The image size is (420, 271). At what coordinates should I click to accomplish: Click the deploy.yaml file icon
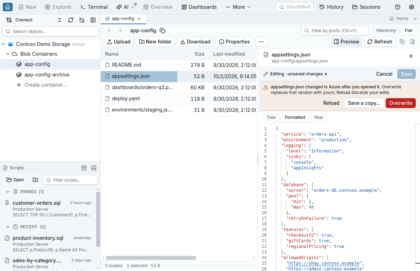pos(108,99)
